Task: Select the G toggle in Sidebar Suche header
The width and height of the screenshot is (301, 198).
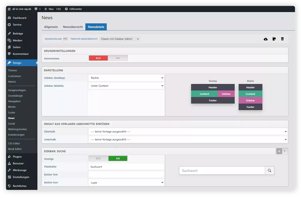Action: tap(279, 151)
